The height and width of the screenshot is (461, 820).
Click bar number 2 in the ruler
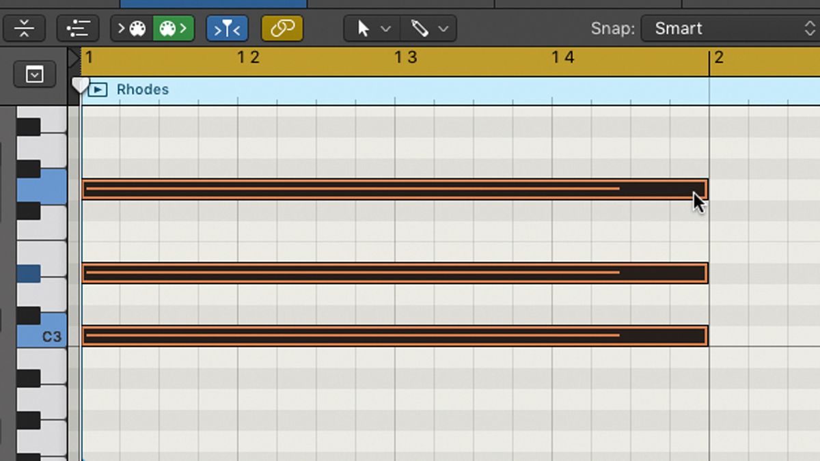pyautogui.click(x=719, y=57)
